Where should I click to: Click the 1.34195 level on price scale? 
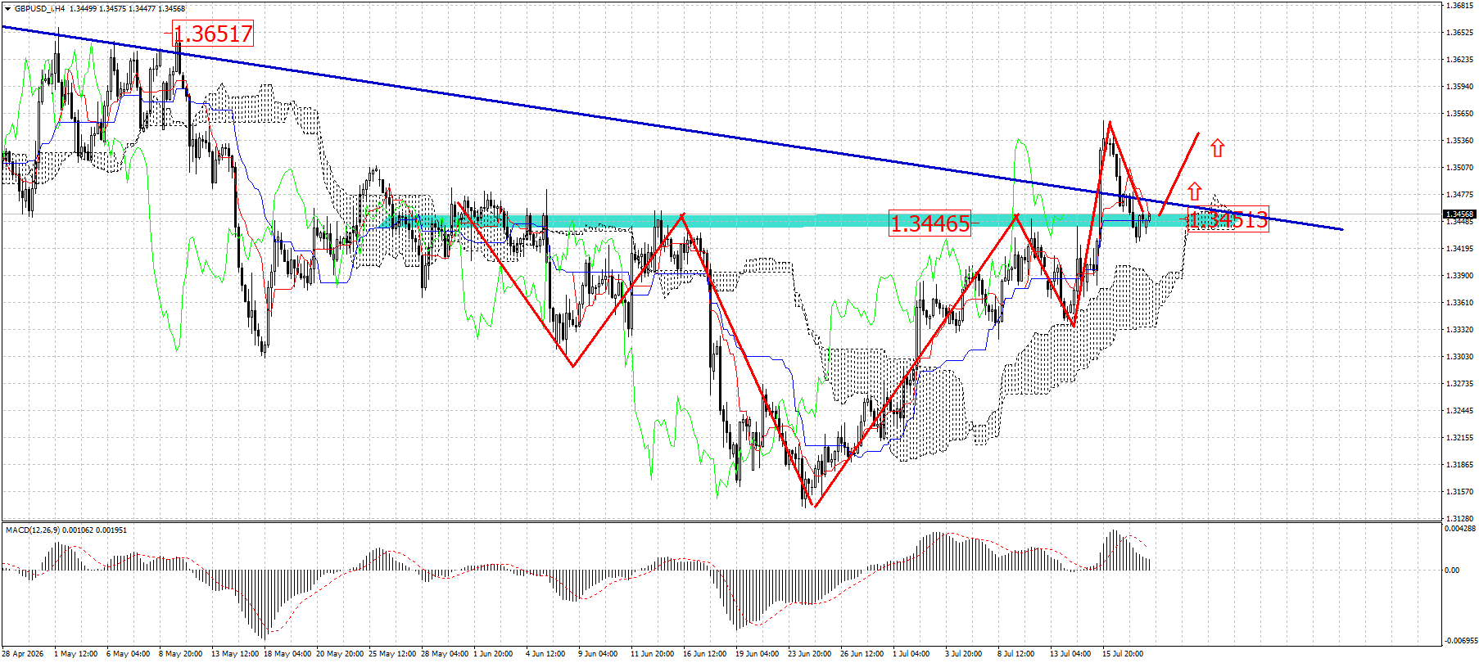pos(1459,249)
